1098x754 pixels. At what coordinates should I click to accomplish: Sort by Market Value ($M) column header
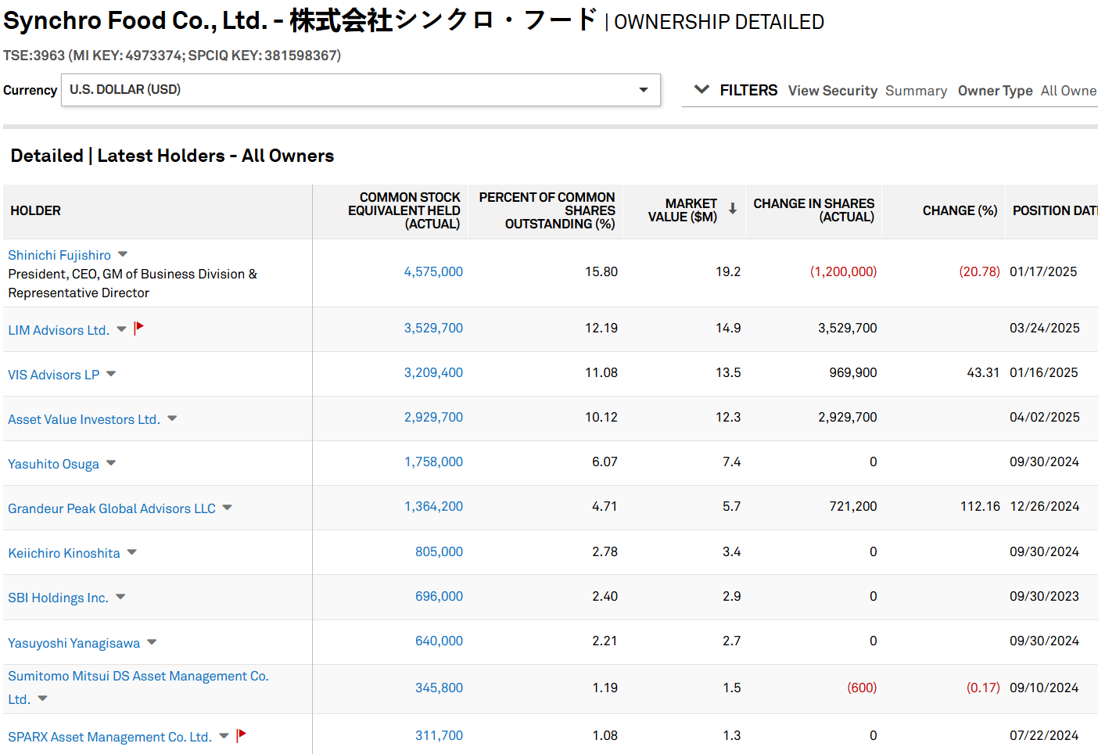click(683, 210)
